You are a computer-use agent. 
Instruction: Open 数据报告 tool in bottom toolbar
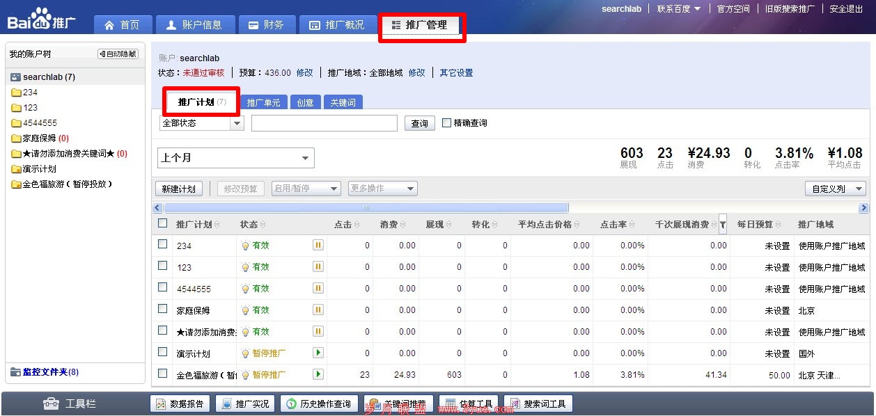coord(180,403)
